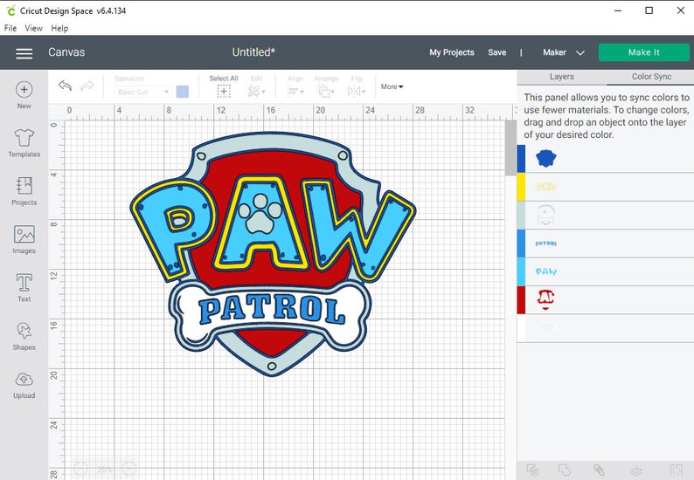The height and width of the screenshot is (480, 694).
Task: Select the yellow color bar
Action: pos(522,187)
